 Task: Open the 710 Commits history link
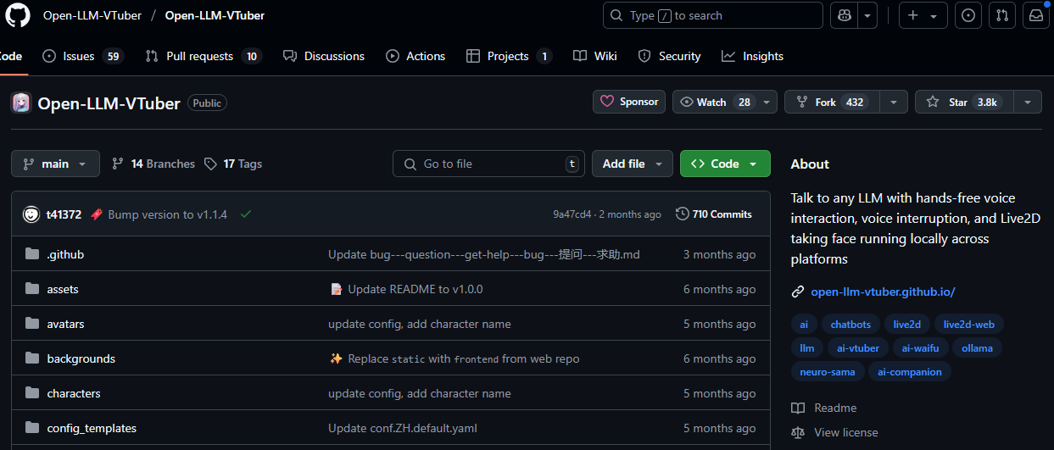(714, 214)
